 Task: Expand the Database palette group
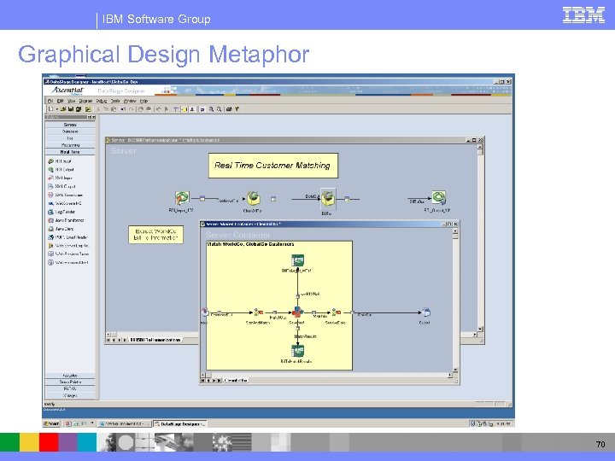70,131
